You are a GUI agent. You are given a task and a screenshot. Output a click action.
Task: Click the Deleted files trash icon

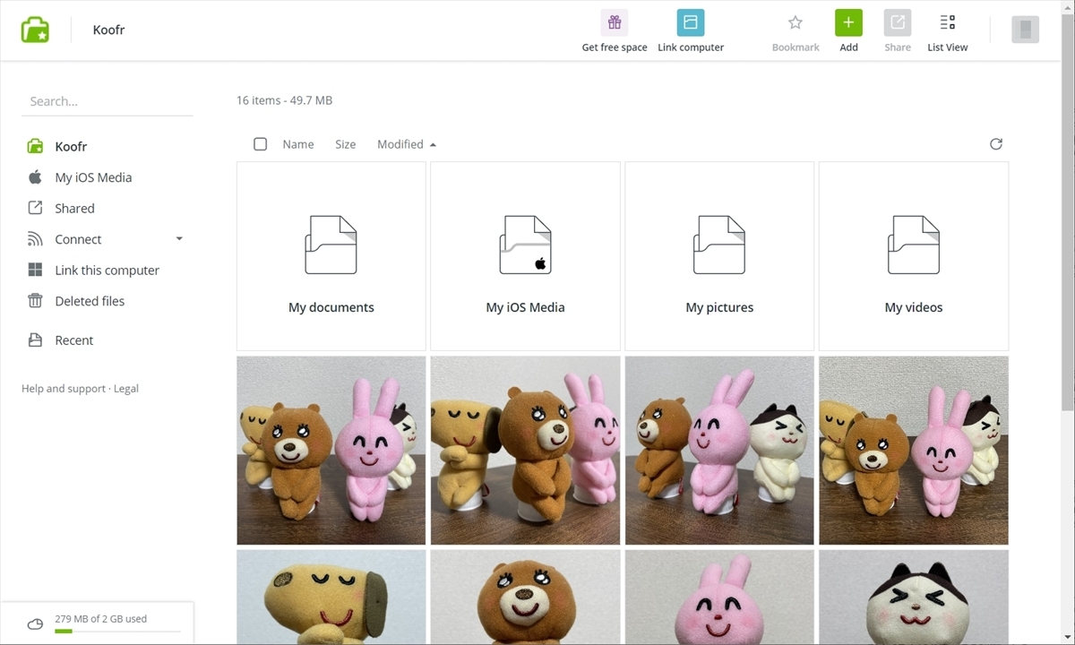coord(35,301)
